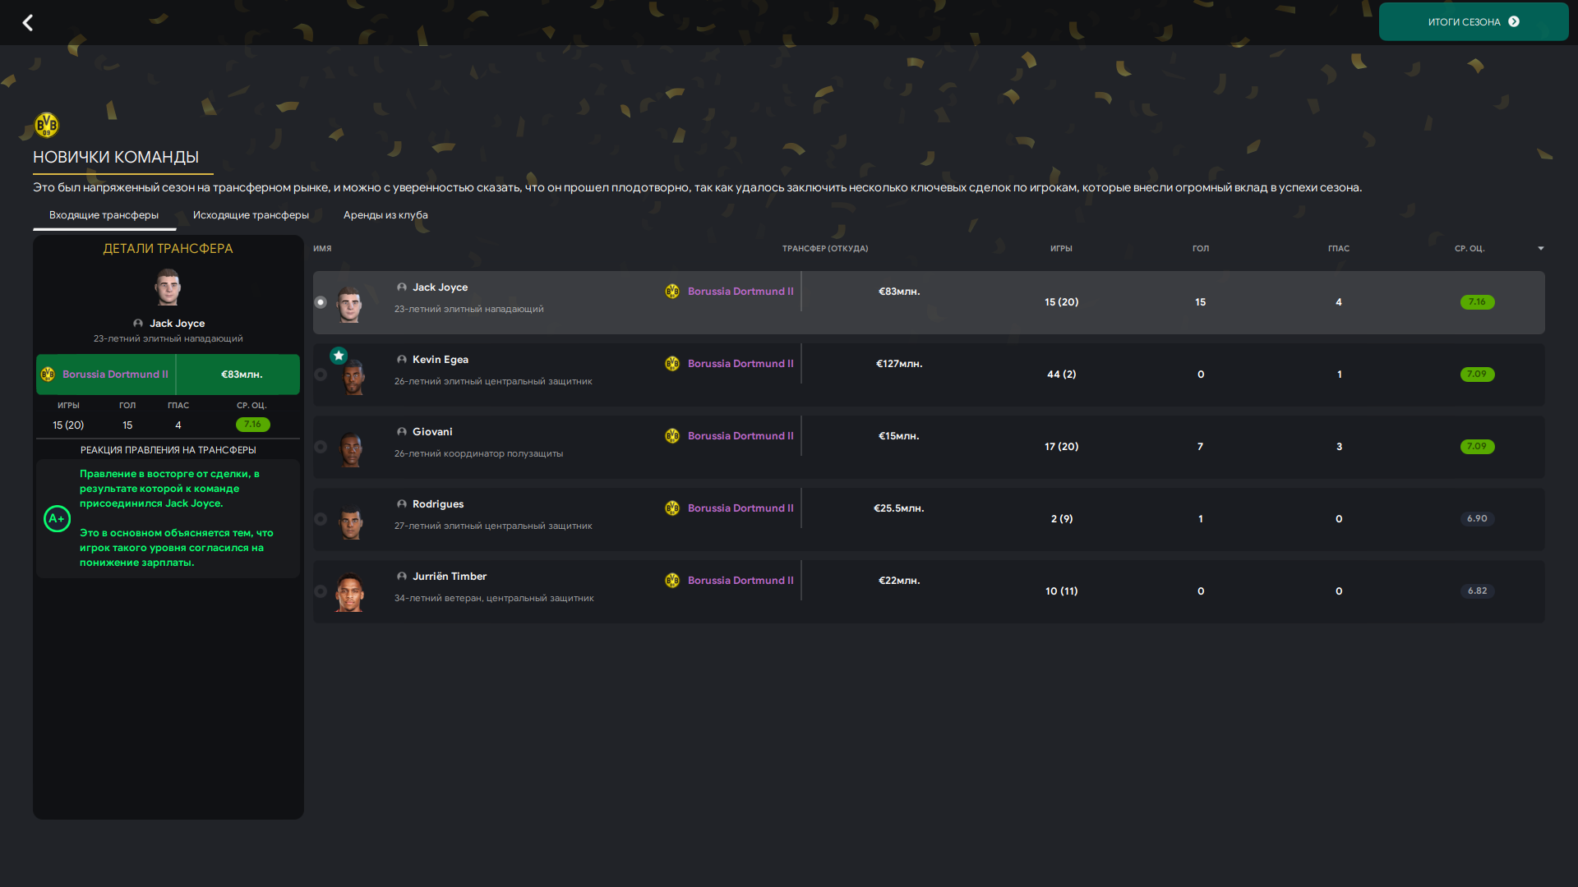
Task: Click the A+ board rating badge
Action: pos(57,518)
